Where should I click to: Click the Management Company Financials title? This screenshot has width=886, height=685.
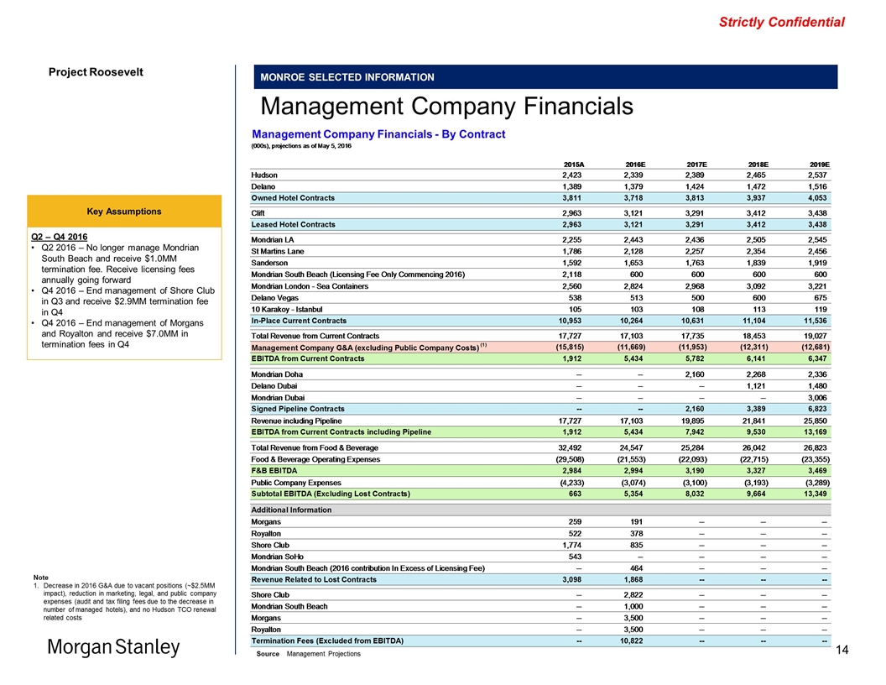click(x=446, y=107)
